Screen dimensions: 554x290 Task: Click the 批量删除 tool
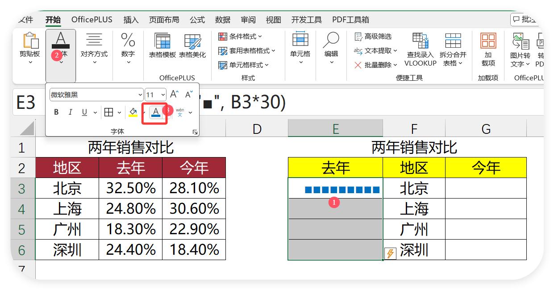point(375,65)
